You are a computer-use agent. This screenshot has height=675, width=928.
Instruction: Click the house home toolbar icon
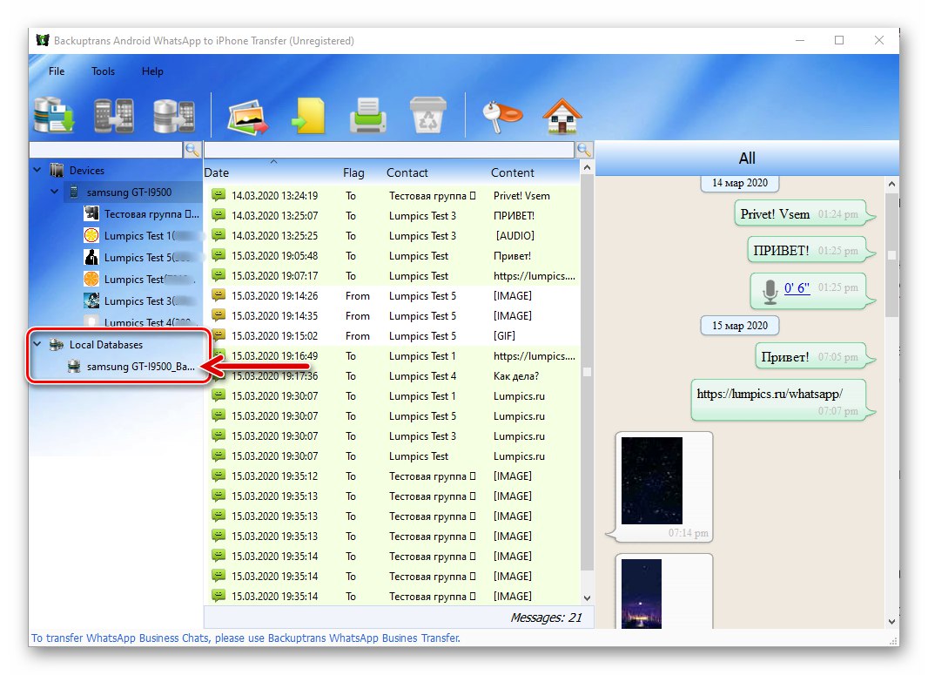pos(562,116)
